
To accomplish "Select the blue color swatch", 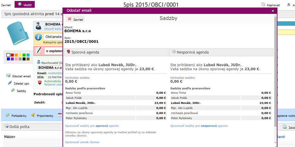I will pos(8,59).
